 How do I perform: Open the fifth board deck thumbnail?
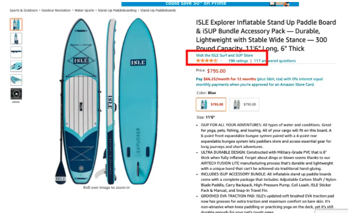click(16, 80)
